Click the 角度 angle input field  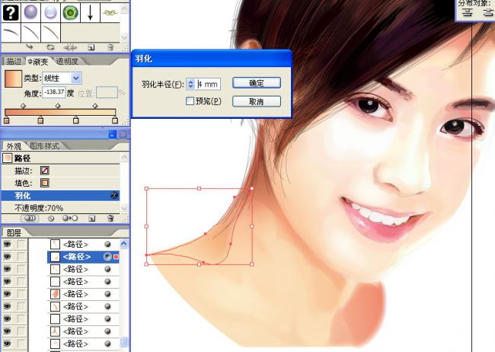[x=53, y=93]
